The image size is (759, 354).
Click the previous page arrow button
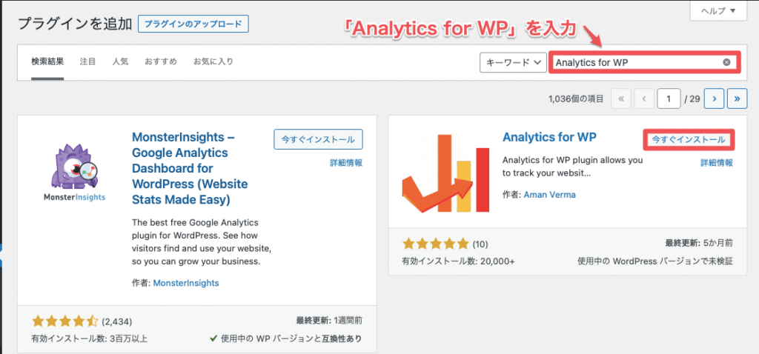pos(644,98)
